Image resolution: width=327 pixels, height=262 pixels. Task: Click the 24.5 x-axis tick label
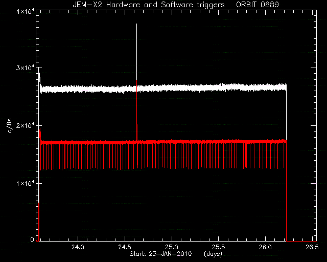point(125,247)
